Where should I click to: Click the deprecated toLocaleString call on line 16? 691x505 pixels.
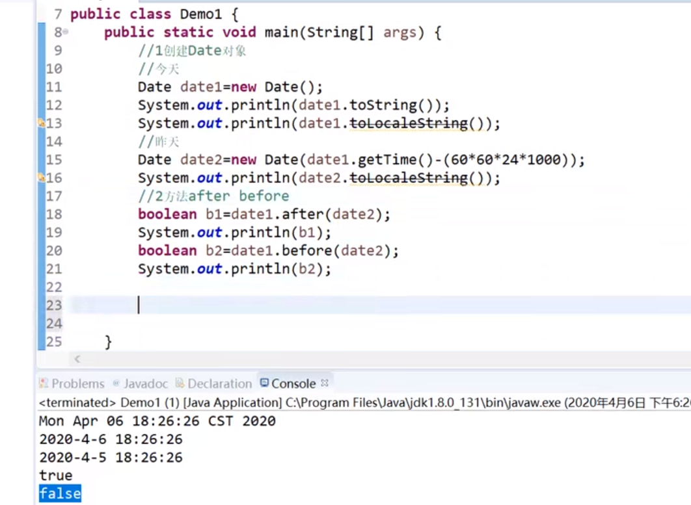pos(409,178)
